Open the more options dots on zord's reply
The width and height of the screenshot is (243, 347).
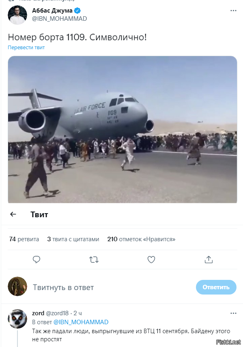(233, 313)
